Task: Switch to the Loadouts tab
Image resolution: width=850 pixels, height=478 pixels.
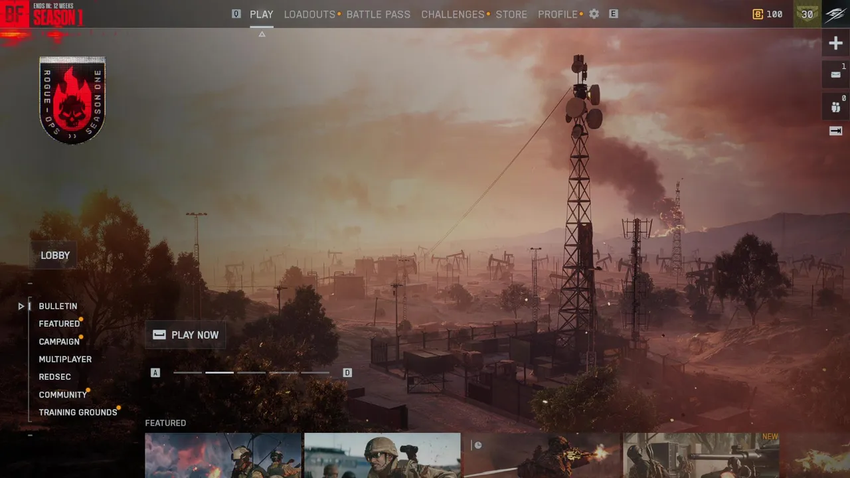Action: (x=309, y=14)
